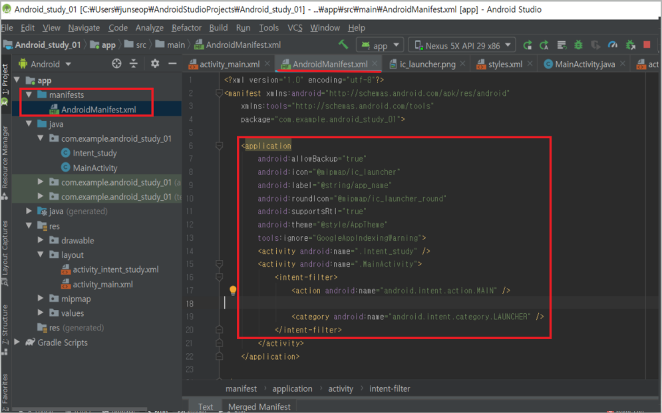Open Resource Manager side tab
The image size is (662, 413).
pyautogui.click(x=5, y=162)
